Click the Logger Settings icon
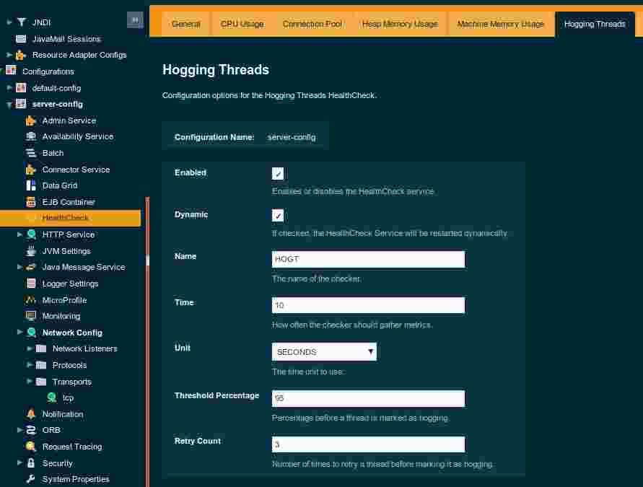Image resolution: width=643 pixels, height=487 pixels. pyautogui.click(x=31, y=284)
